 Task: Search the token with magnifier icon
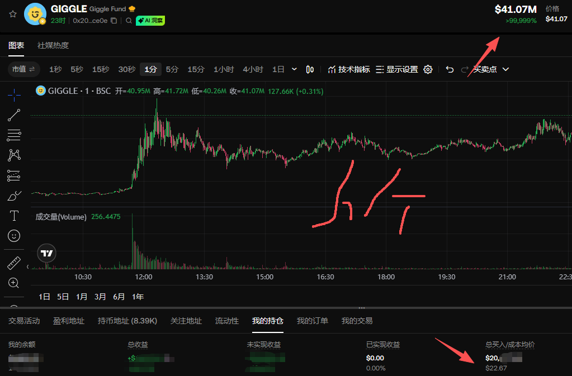click(129, 21)
